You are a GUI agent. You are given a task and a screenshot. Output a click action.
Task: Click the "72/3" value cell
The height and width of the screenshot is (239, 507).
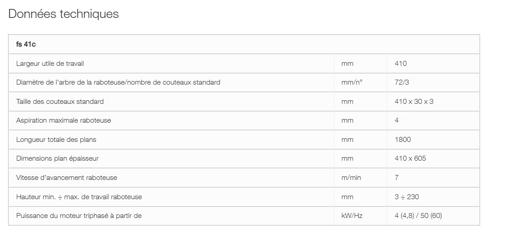[402, 82]
